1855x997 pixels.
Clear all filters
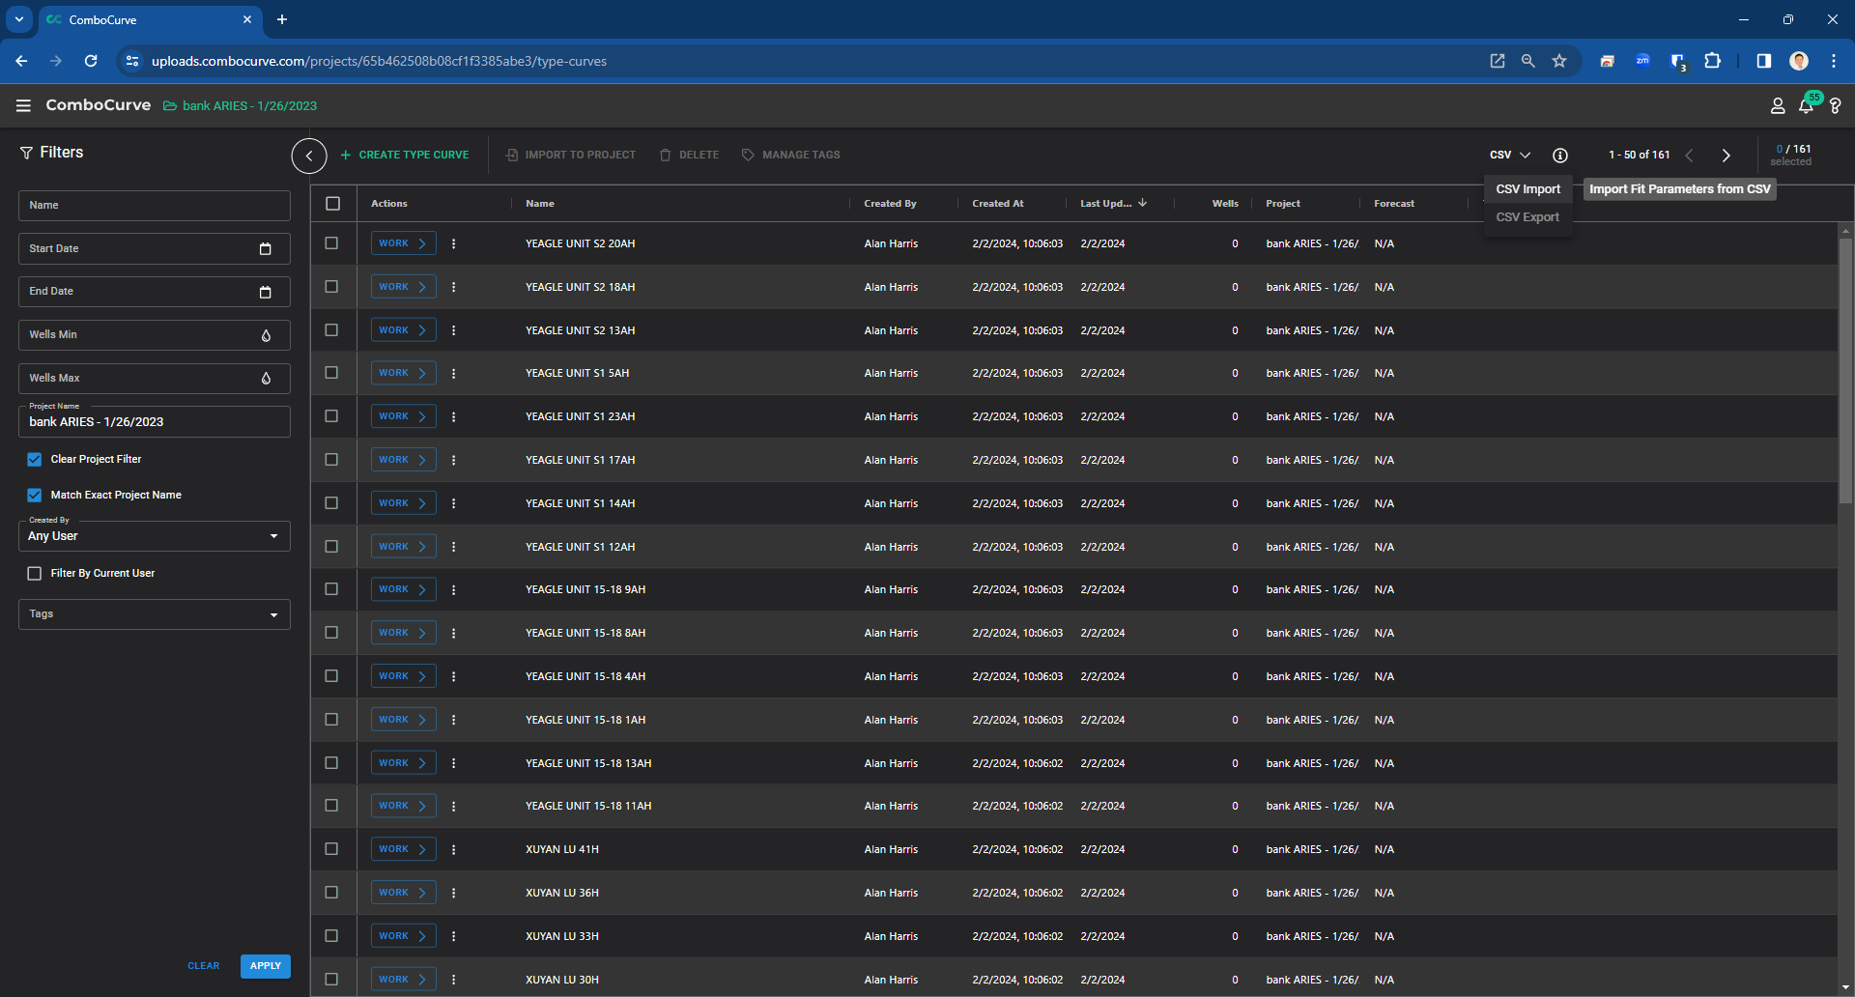204,966
